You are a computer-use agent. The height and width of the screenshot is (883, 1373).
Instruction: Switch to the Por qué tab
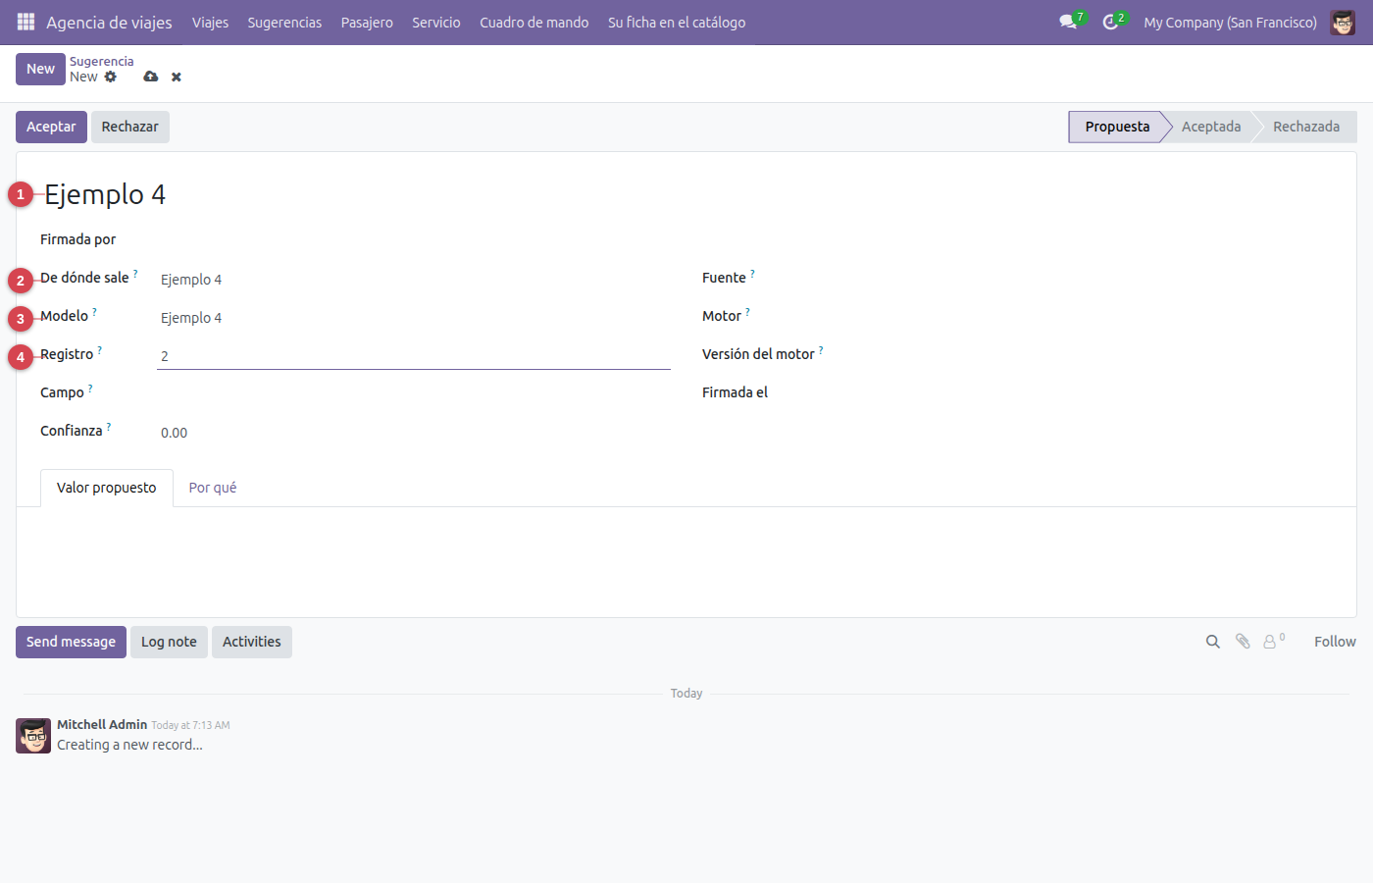213,488
